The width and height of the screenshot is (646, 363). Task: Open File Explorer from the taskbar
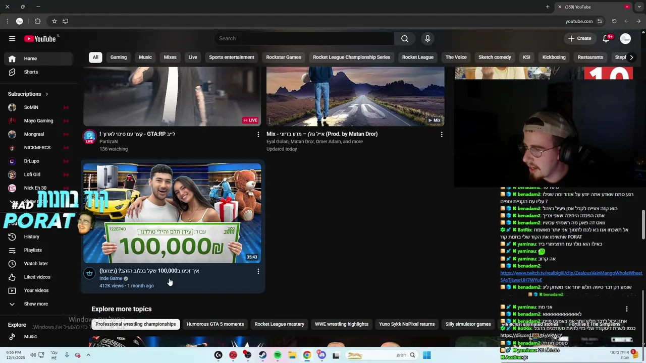292,355
